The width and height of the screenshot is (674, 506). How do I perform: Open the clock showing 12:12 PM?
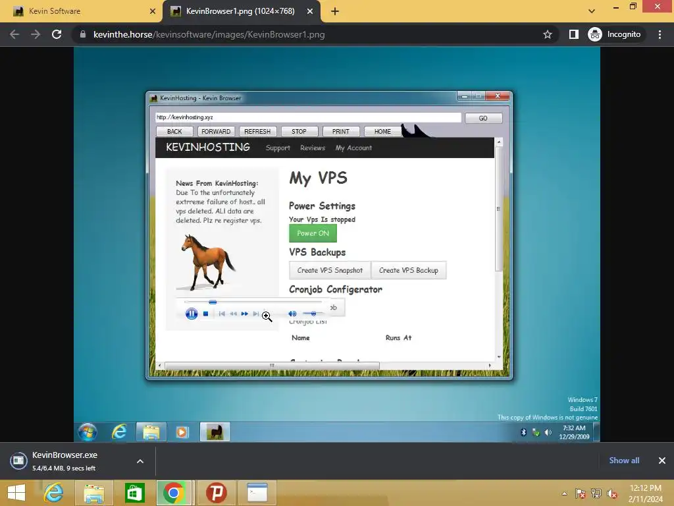click(645, 493)
